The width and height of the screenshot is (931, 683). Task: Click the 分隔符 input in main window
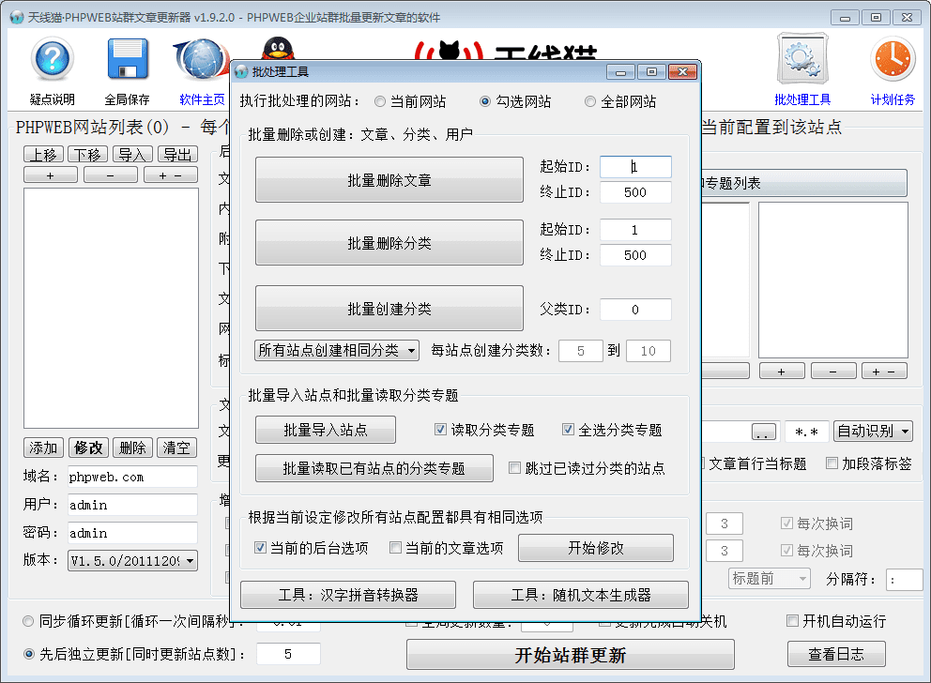(905, 580)
